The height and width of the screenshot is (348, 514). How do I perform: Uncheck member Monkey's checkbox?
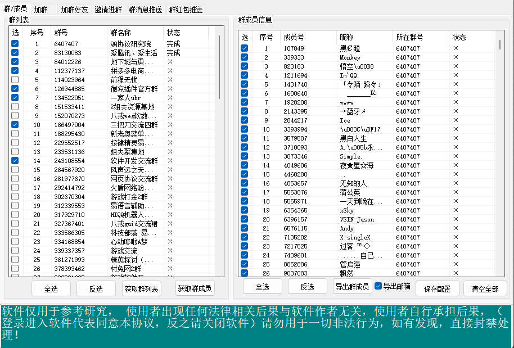245,57
